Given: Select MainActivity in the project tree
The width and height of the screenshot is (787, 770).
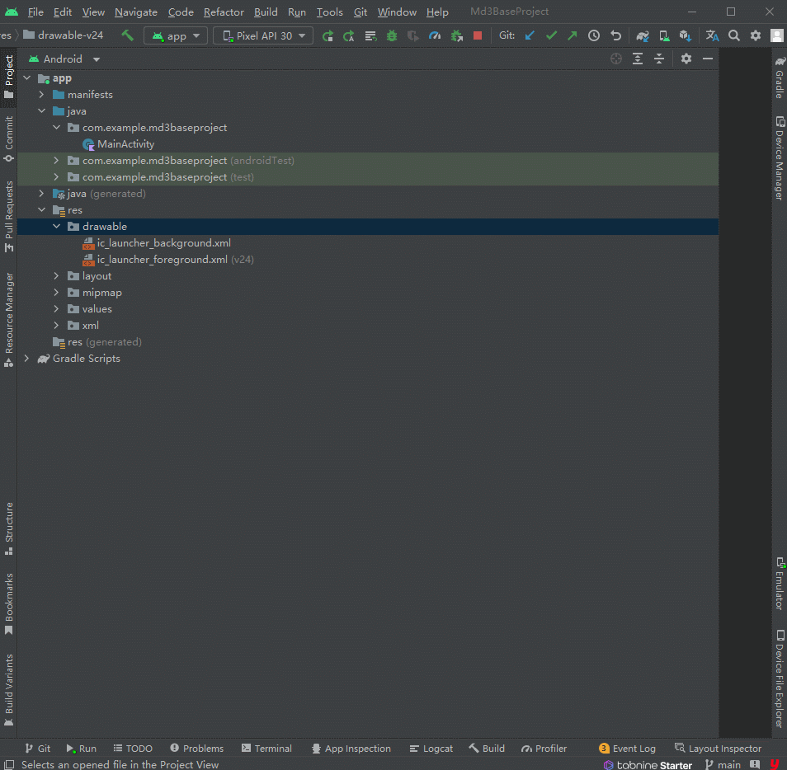Looking at the screenshot, I should [x=125, y=144].
